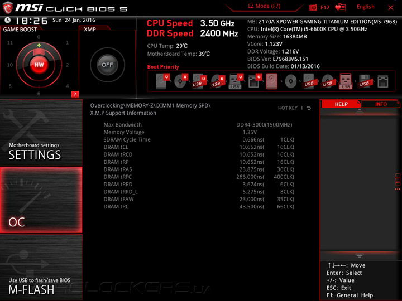Open the red question mark help icon
This screenshot has height=301, width=402.
tap(75, 94)
